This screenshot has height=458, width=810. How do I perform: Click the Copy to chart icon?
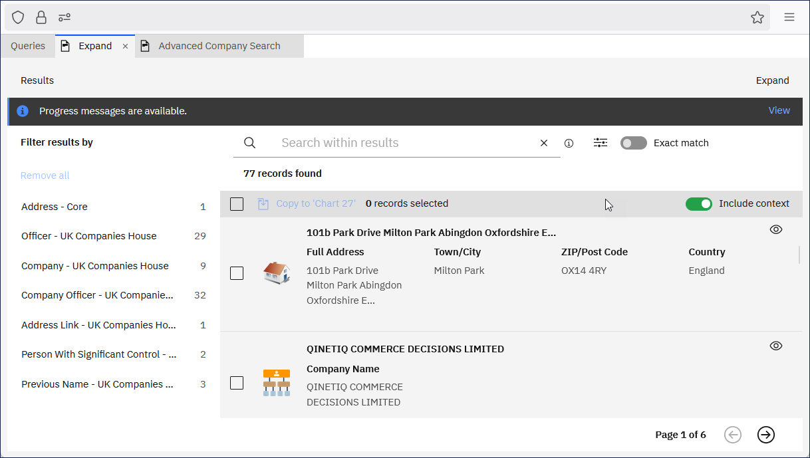(263, 203)
